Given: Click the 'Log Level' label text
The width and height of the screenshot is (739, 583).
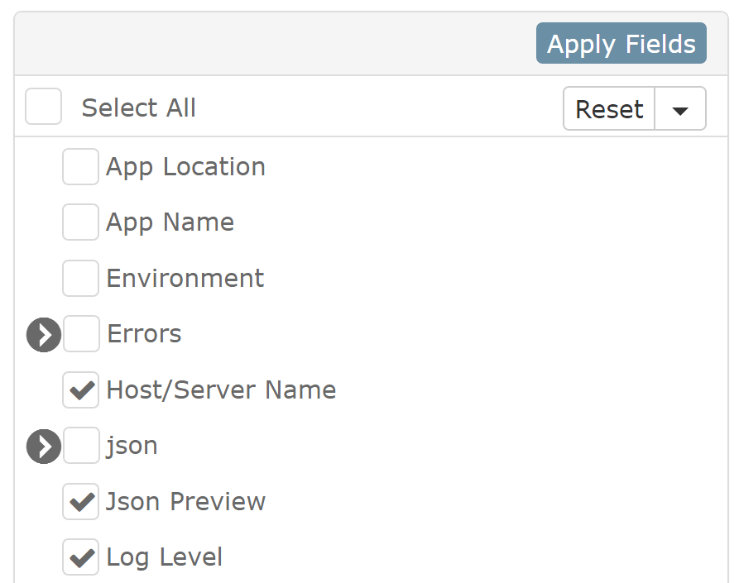Looking at the screenshot, I should (165, 557).
